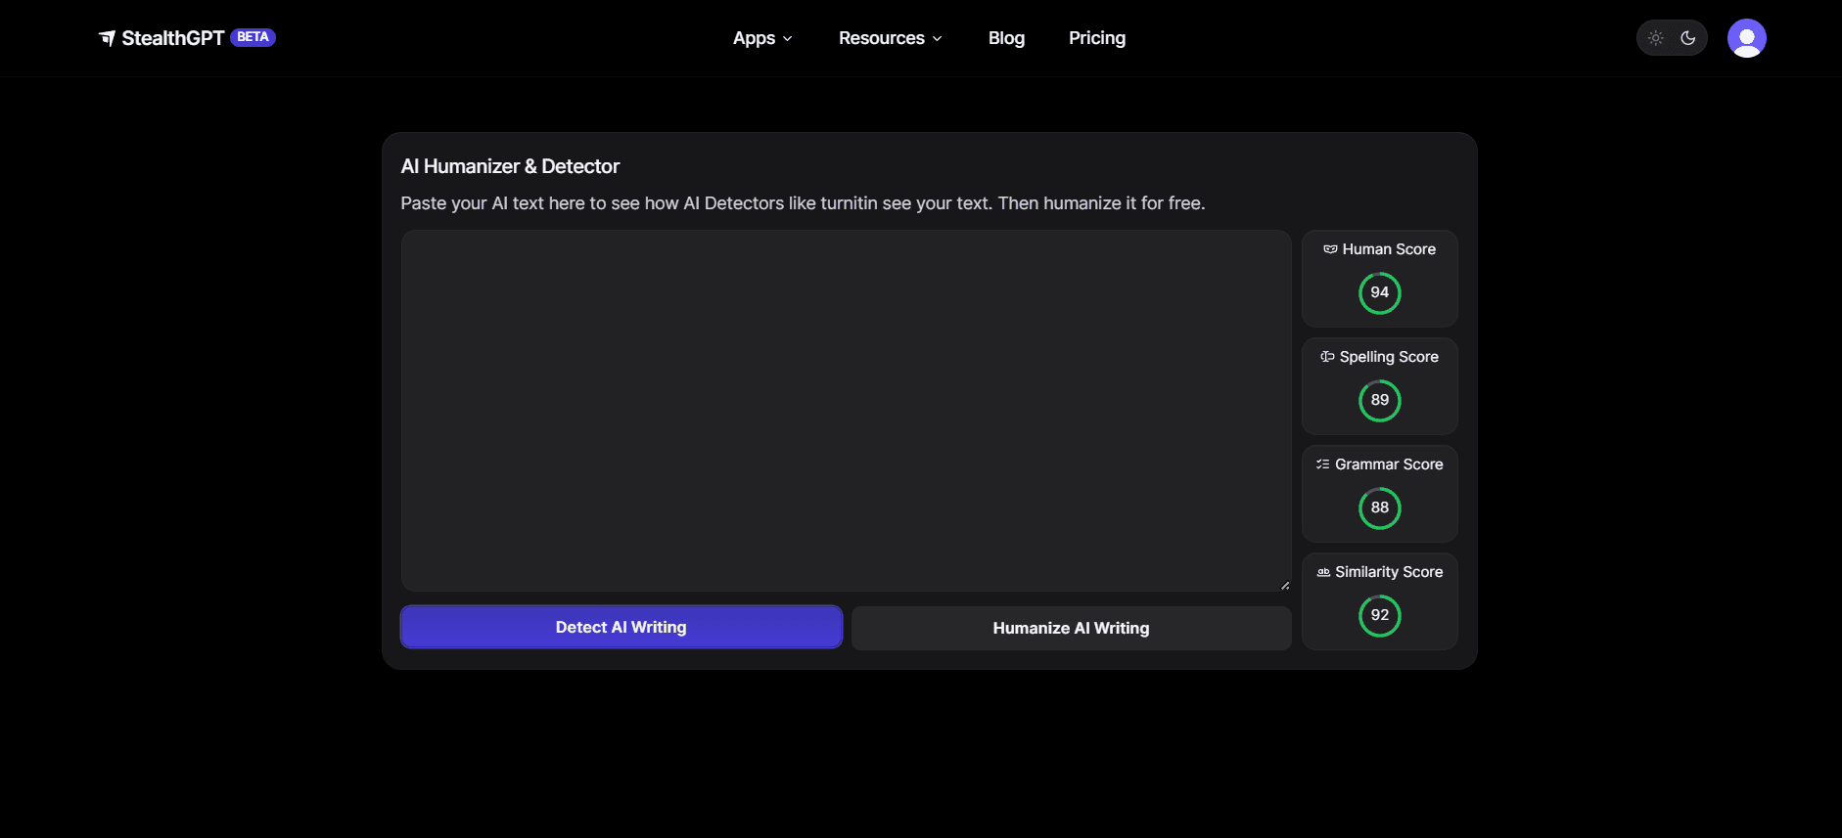Click the Similarity Score icon
This screenshot has height=838, width=1842.
pos(1323,572)
